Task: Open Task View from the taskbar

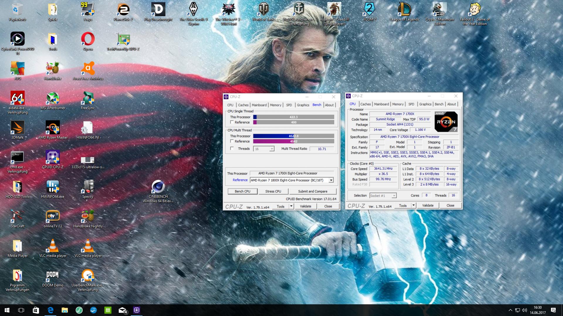Action: (21, 310)
